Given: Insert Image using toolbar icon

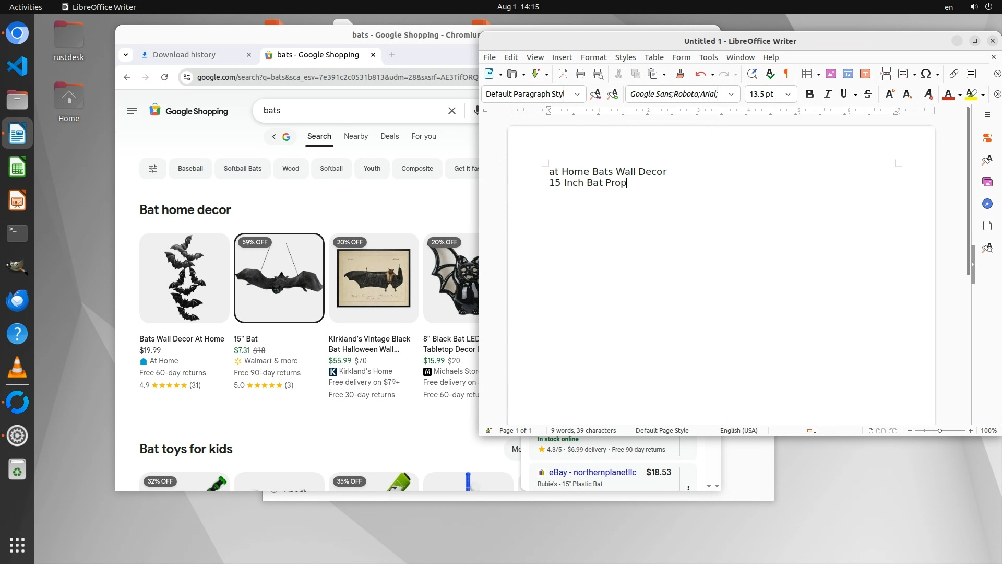Looking at the screenshot, I should tap(830, 74).
